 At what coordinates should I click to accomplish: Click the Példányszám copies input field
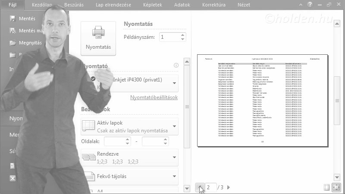pos(169,37)
